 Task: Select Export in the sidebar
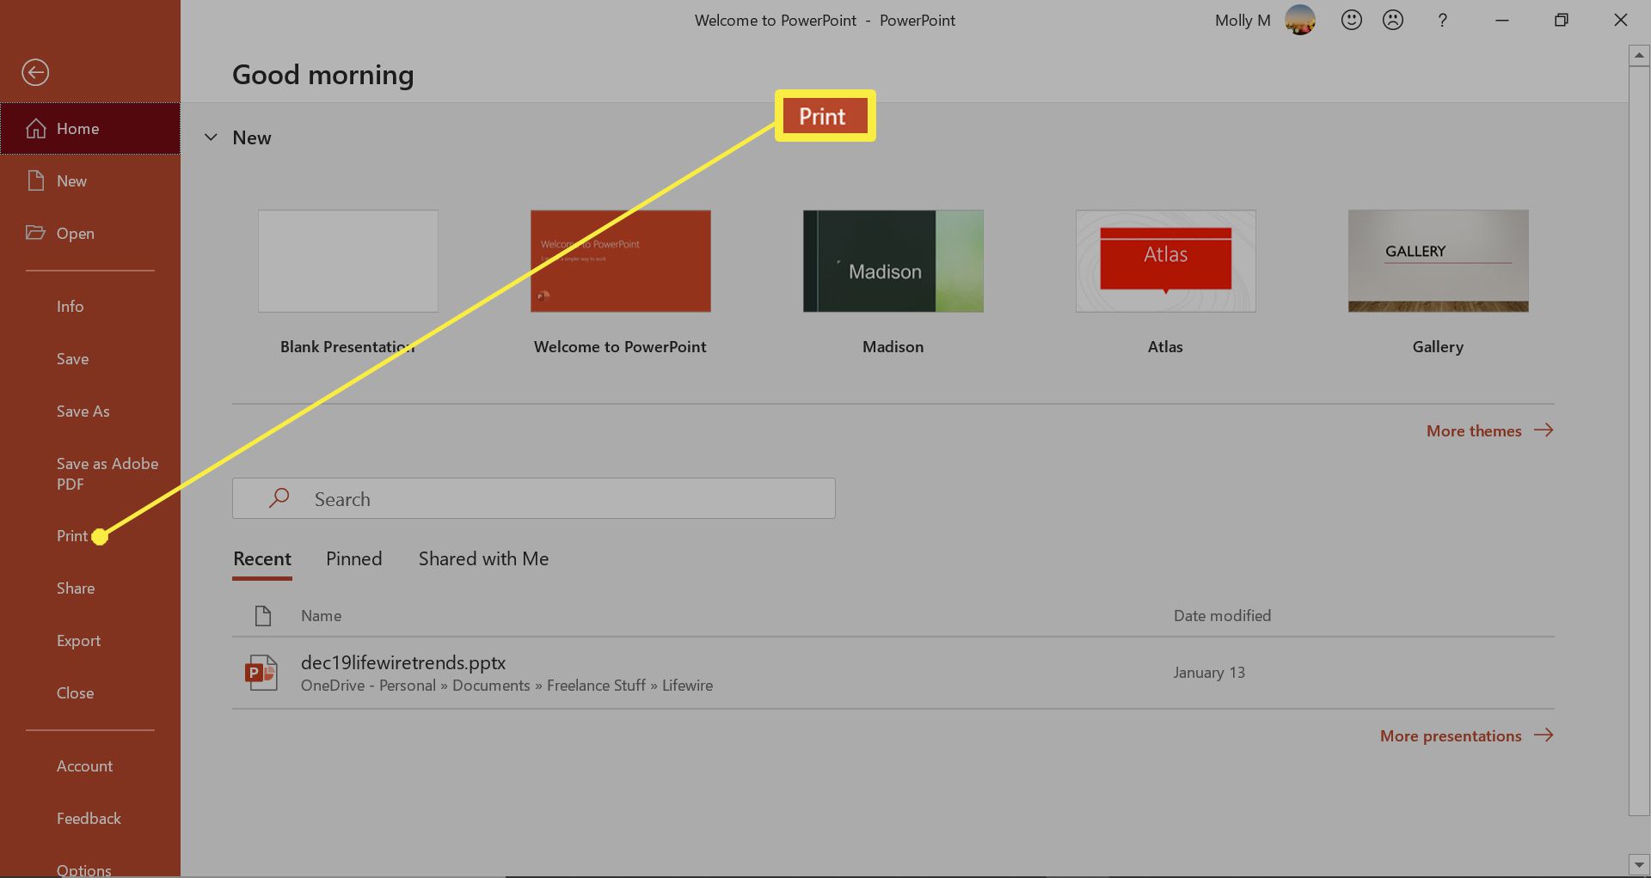pos(78,641)
